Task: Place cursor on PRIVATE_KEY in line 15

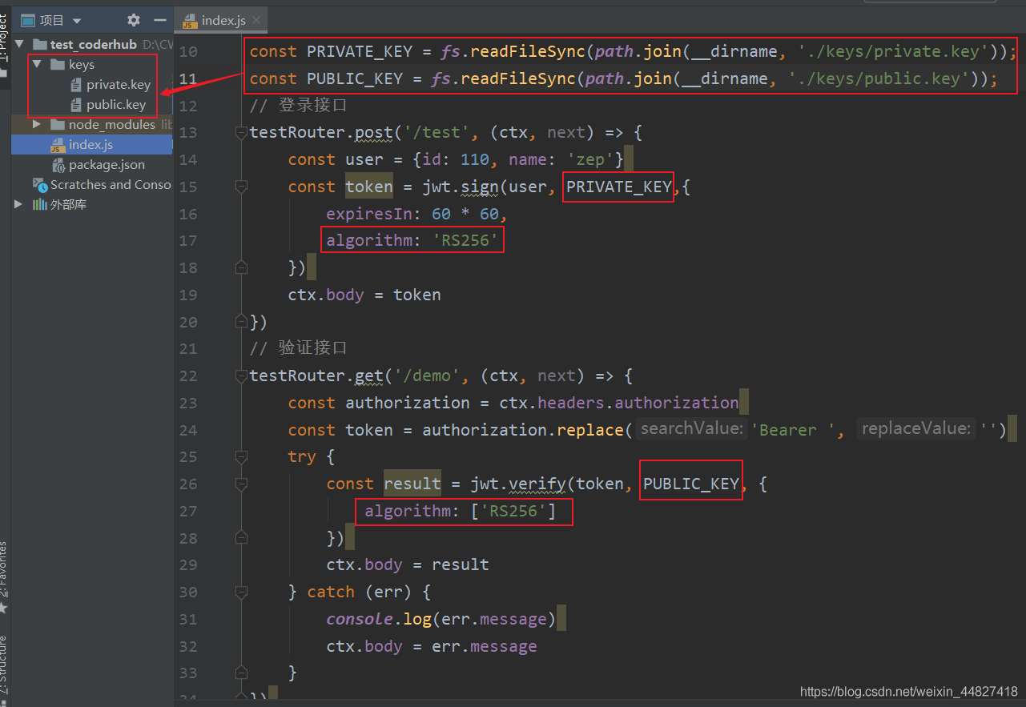Action: 619,187
